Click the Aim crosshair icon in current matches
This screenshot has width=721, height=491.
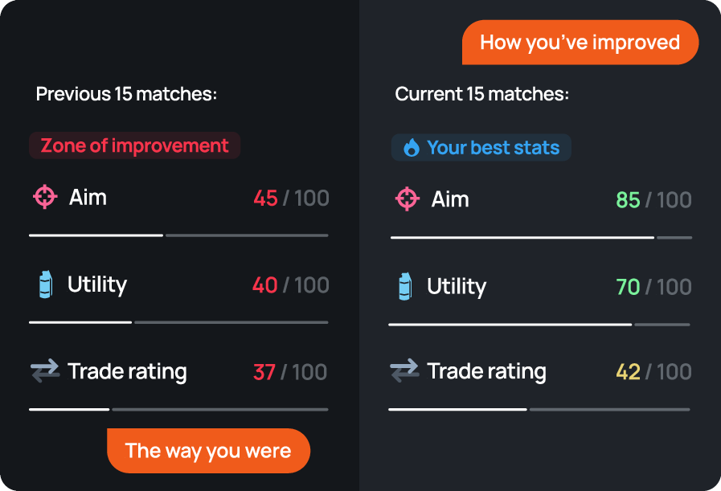(407, 199)
